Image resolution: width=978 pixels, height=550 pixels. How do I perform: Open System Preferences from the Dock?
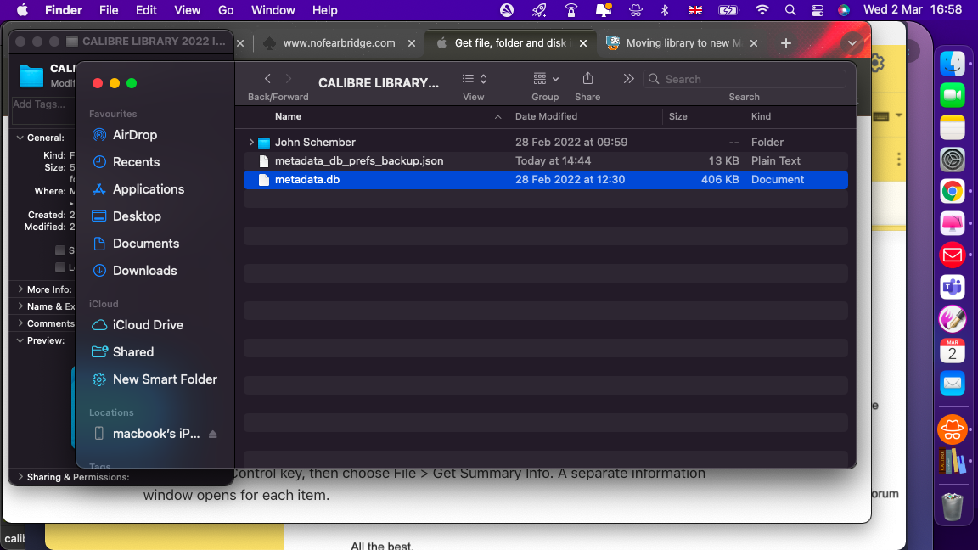pyautogui.click(x=953, y=159)
